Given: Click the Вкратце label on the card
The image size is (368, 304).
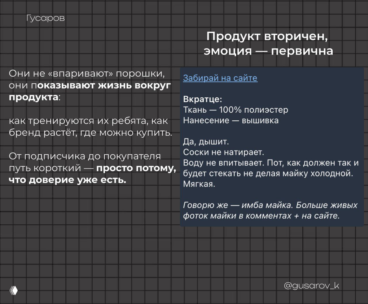Looking at the screenshot, I should click(197, 99).
